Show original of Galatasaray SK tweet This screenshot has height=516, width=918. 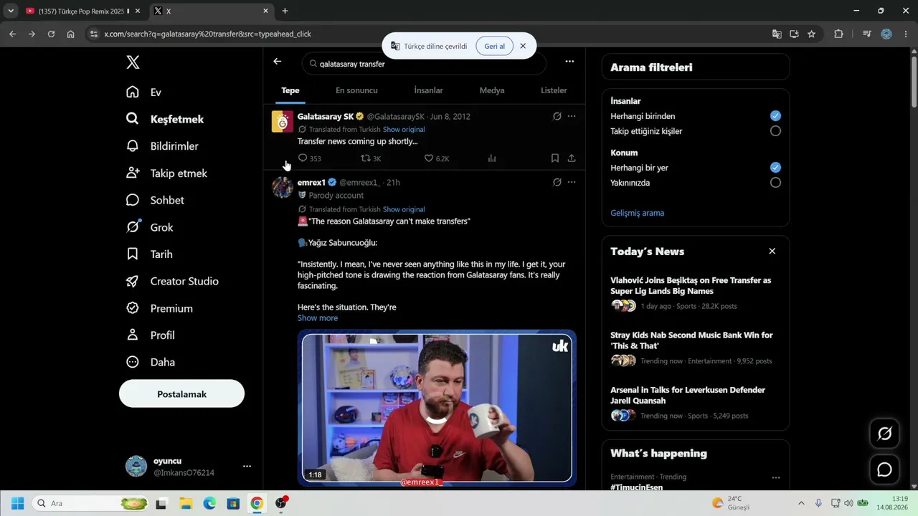coord(404,130)
